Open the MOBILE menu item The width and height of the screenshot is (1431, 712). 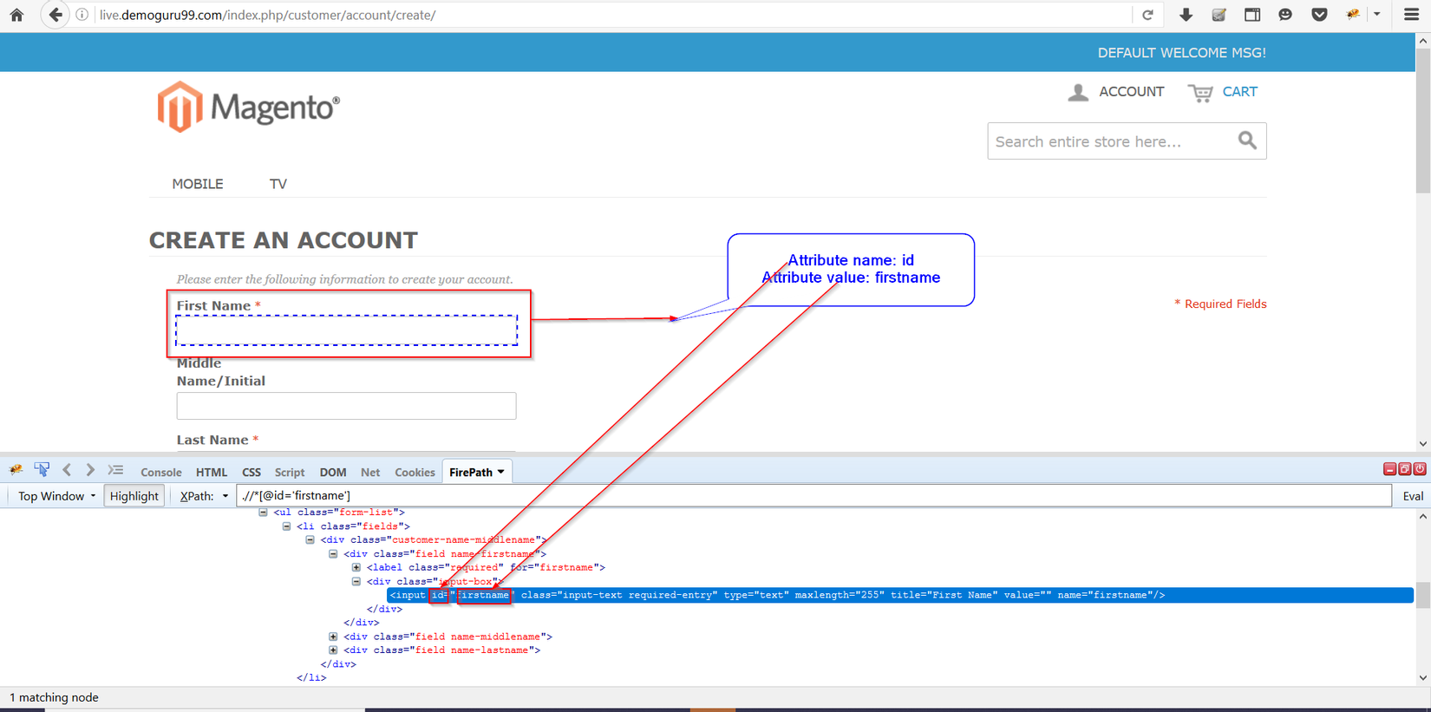pyautogui.click(x=198, y=184)
